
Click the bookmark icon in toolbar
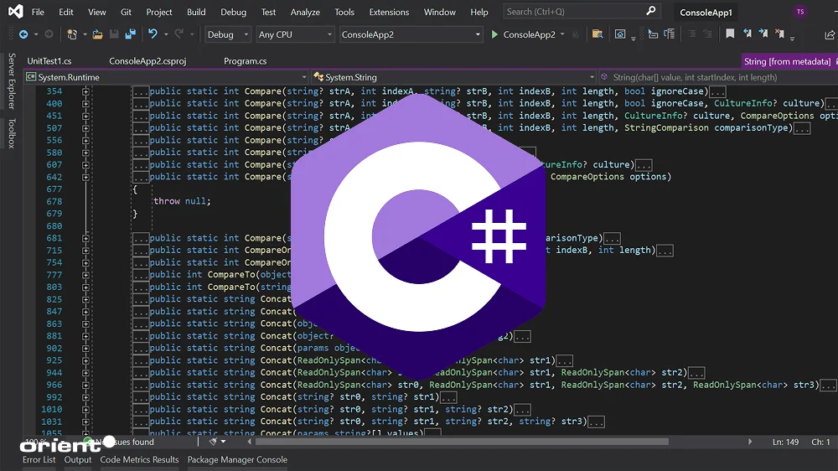coord(730,34)
